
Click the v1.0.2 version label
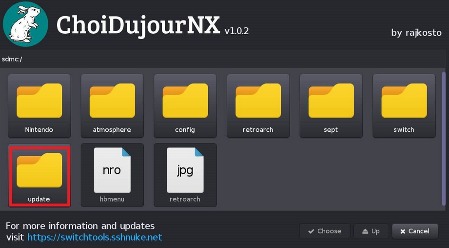tap(236, 31)
